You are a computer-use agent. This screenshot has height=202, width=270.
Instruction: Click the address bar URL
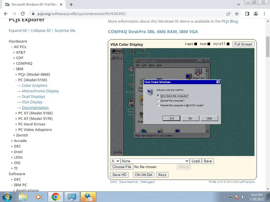click(x=82, y=14)
